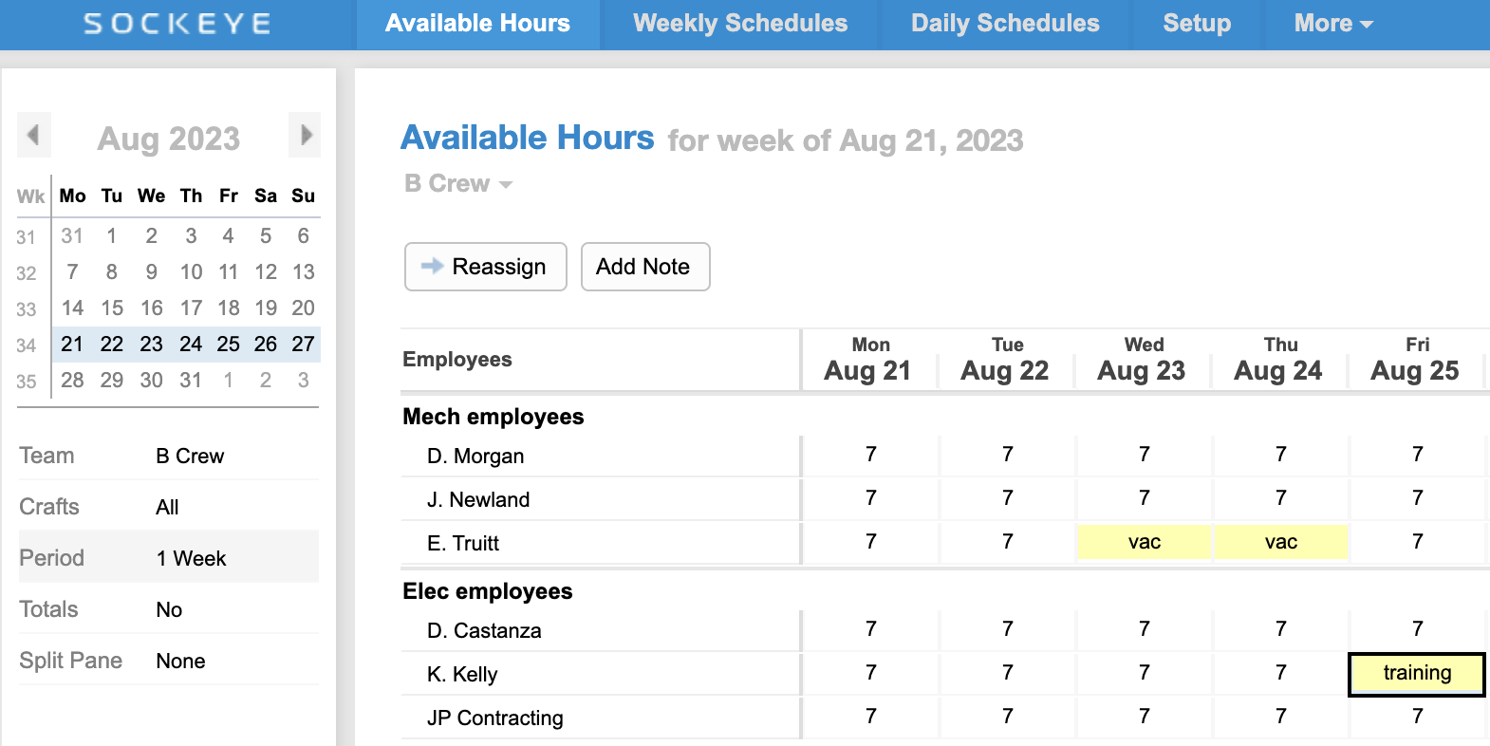Image resolution: width=1490 pixels, height=746 pixels.
Task: Expand the More dropdown chevron
Action: (x=1368, y=26)
